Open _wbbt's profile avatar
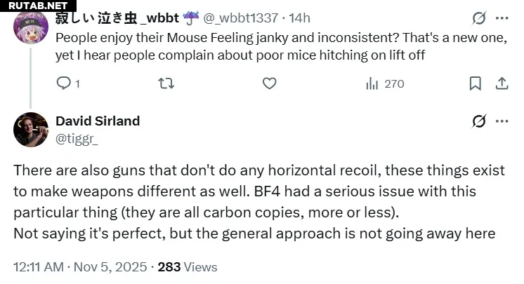This screenshot has width=524, height=284. (31, 27)
